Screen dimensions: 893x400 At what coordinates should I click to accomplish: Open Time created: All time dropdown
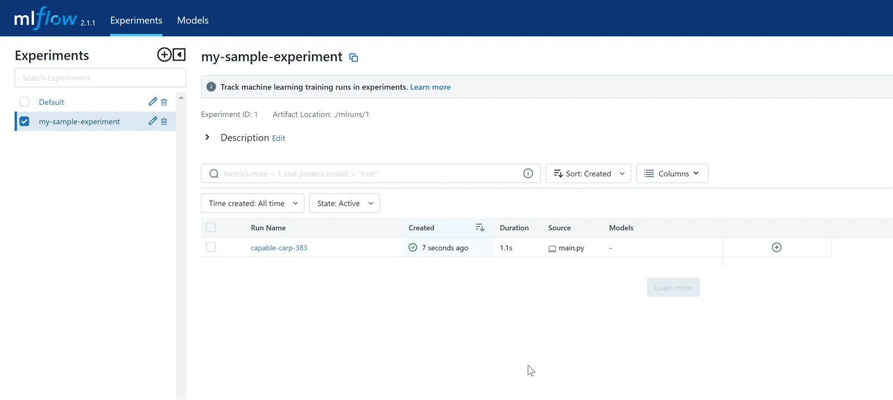pos(253,203)
